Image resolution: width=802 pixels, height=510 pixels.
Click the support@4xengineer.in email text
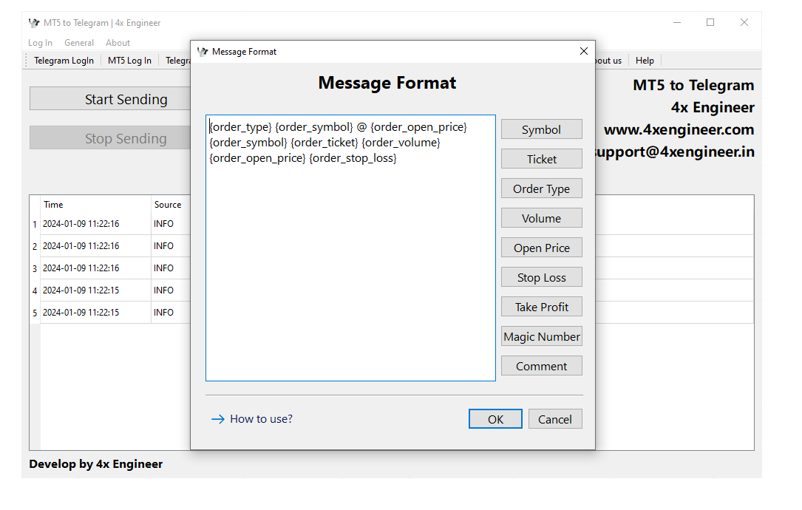point(675,152)
